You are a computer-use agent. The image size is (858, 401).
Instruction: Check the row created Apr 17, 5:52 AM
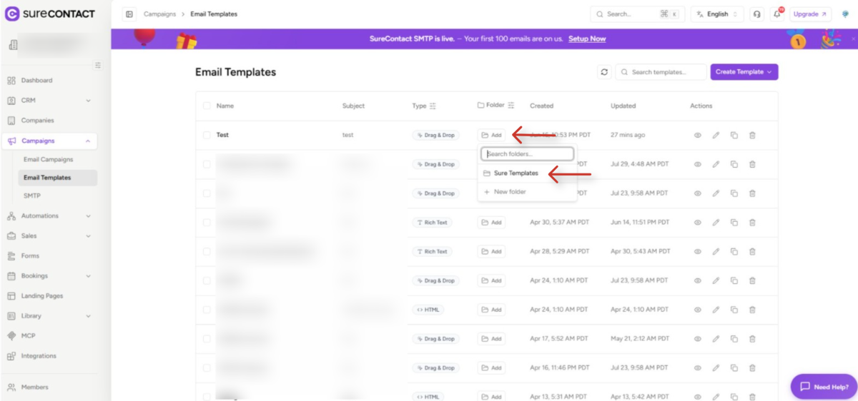[207, 339]
